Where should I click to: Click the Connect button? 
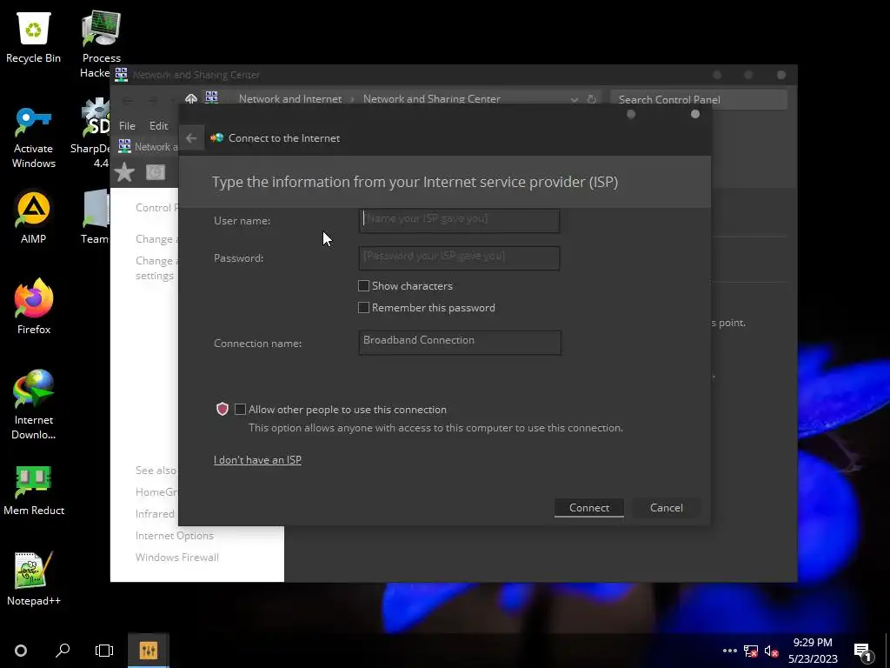589,507
